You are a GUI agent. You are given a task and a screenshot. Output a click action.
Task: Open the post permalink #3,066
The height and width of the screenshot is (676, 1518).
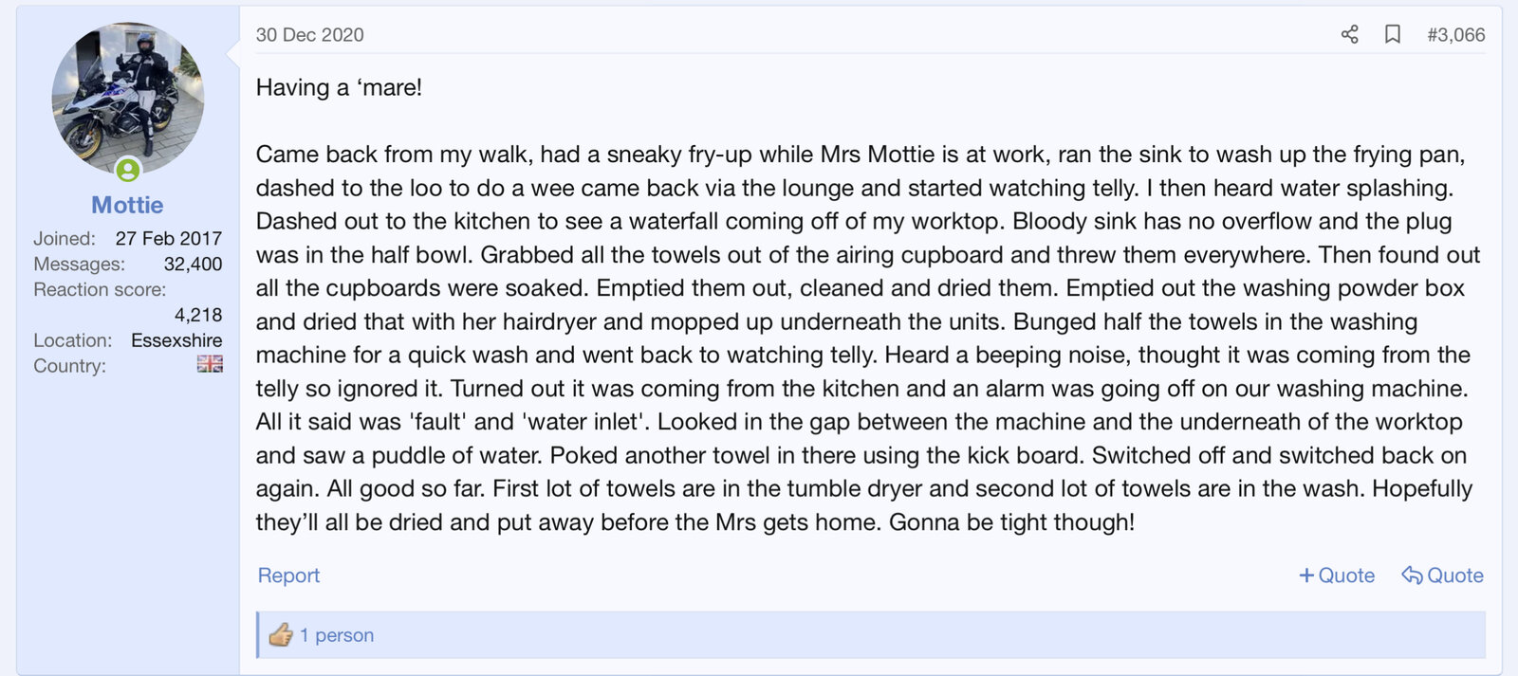(x=1455, y=35)
